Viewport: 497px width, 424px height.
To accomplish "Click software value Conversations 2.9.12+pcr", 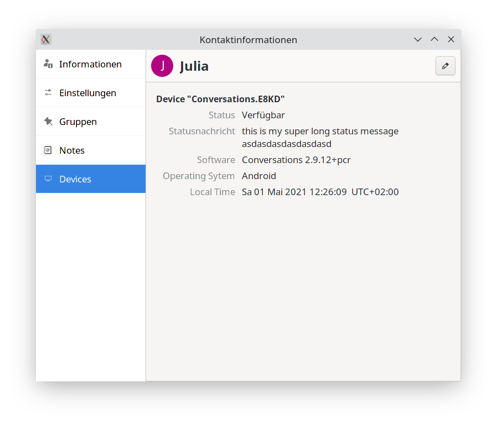I will pos(296,160).
